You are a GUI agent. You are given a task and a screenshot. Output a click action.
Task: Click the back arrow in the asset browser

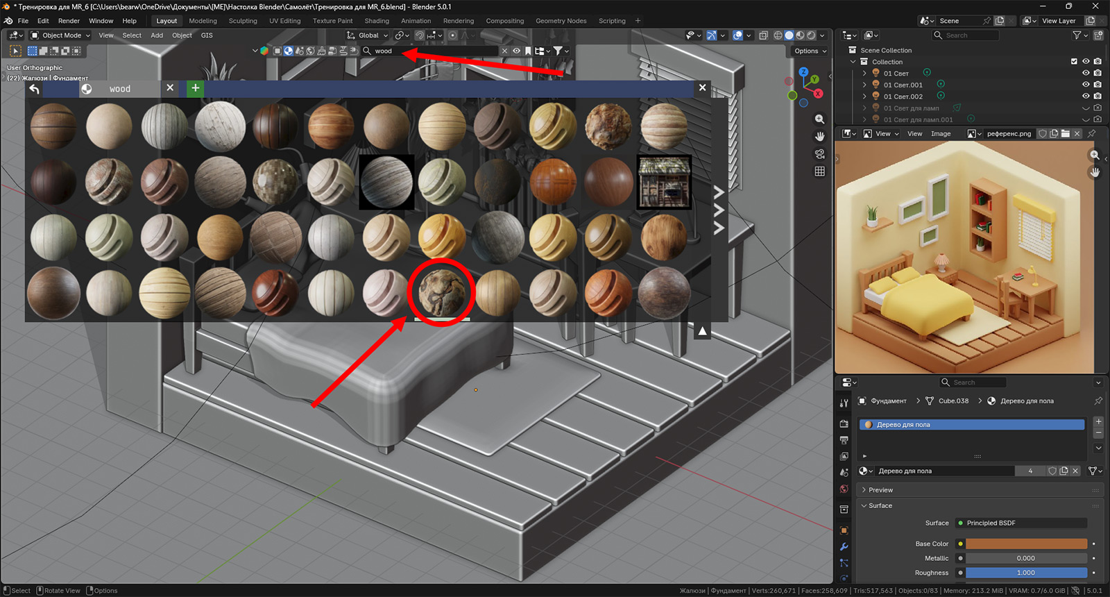(x=34, y=88)
